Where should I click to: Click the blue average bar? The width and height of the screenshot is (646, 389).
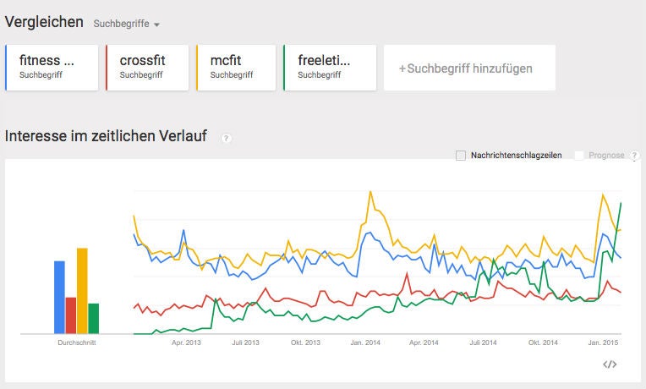coord(59,297)
